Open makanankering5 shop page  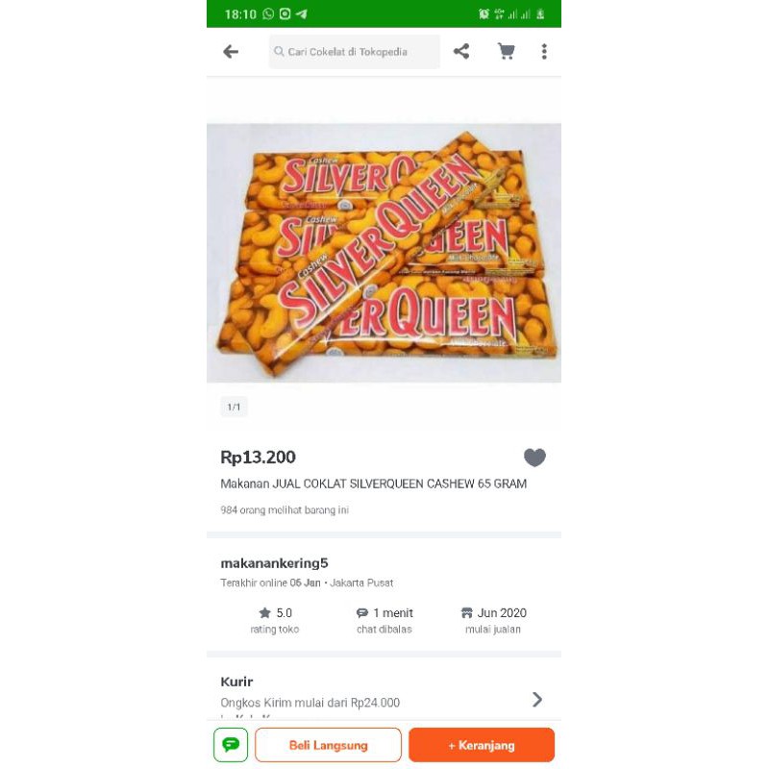pos(275,563)
